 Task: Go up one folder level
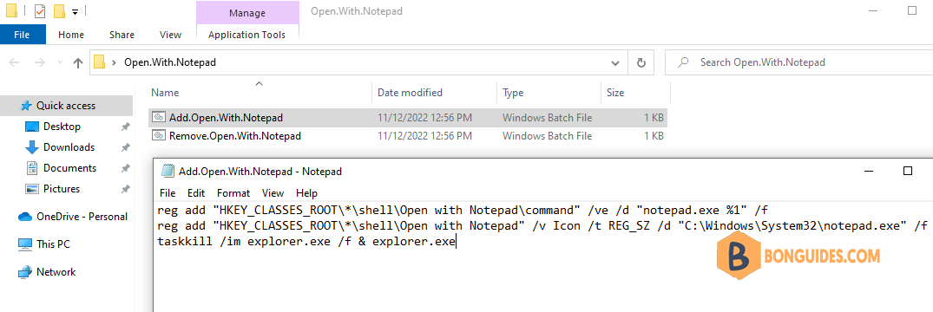tap(77, 62)
